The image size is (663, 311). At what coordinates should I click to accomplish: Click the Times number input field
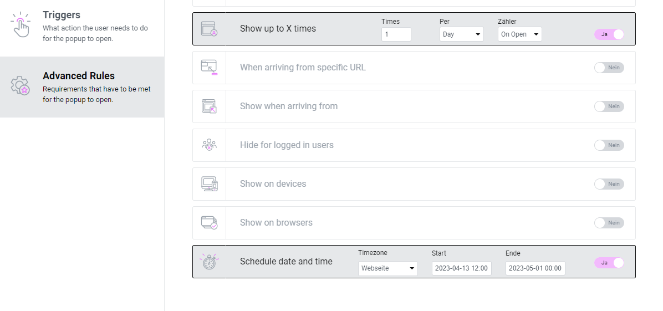pyautogui.click(x=396, y=34)
